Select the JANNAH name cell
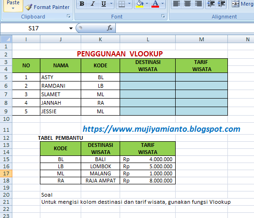This screenshot has height=218, width=254. pyautogui.click(x=60, y=103)
